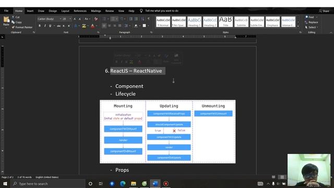The height and width of the screenshot is (188, 334).
Task: Open the Change Case Aa dropdown
Action: coord(87,19)
